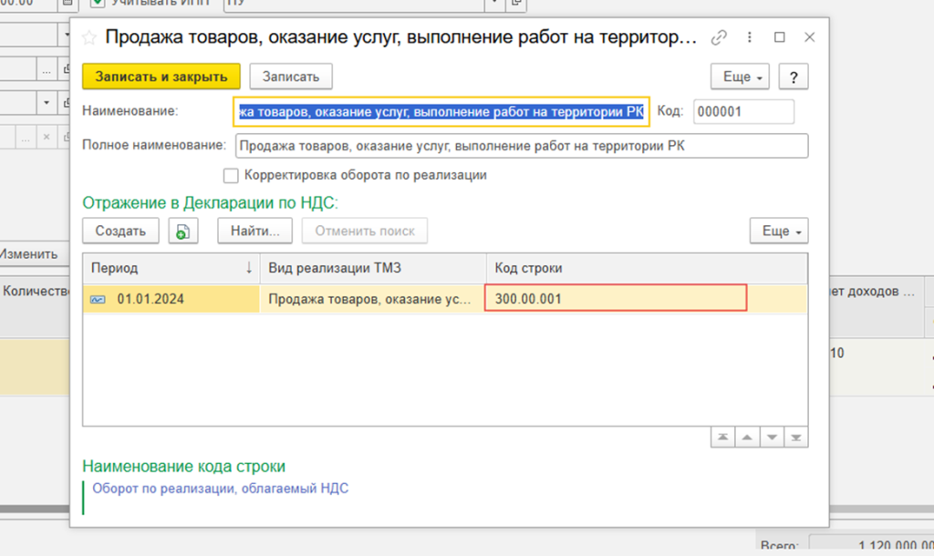Move the row one position down

[x=772, y=438]
